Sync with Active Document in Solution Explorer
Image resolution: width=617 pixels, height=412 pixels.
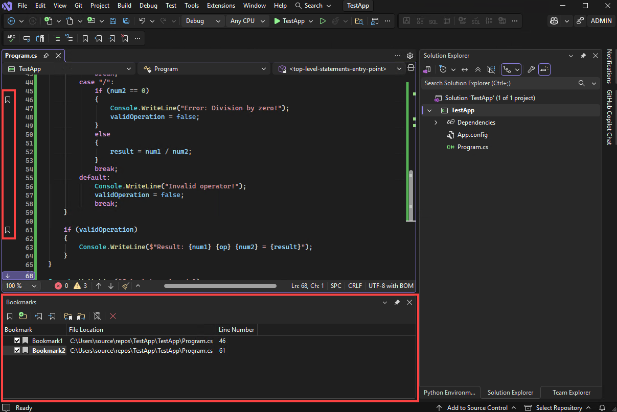click(x=465, y=69)
